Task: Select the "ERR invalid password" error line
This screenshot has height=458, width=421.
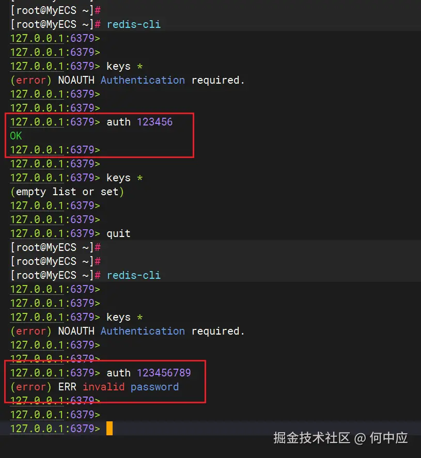Action: pos(95,387)
